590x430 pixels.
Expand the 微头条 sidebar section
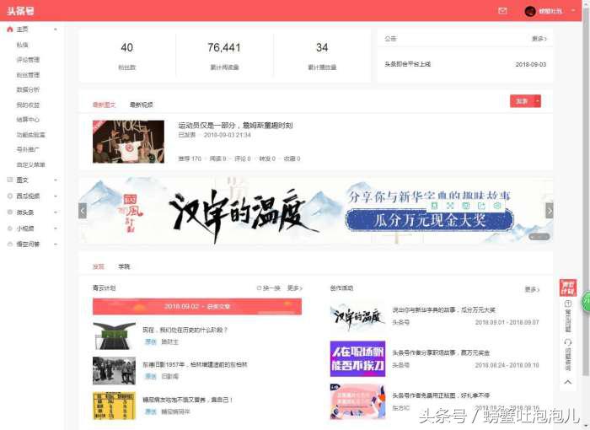[56, 212]
